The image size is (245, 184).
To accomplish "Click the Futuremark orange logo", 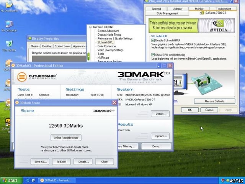I will click(22, 77).
